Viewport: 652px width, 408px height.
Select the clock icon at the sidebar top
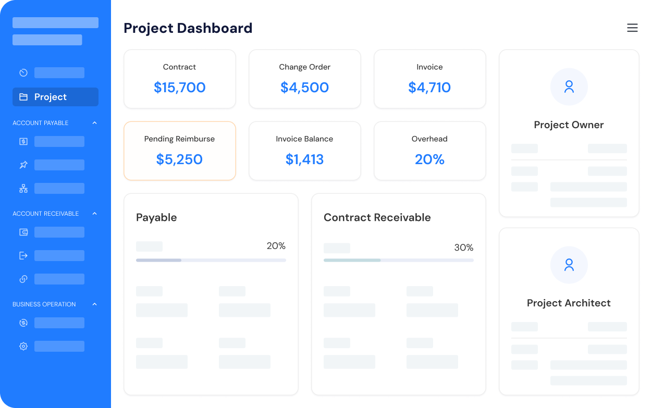pyautogui.click(x=23, y=72)
